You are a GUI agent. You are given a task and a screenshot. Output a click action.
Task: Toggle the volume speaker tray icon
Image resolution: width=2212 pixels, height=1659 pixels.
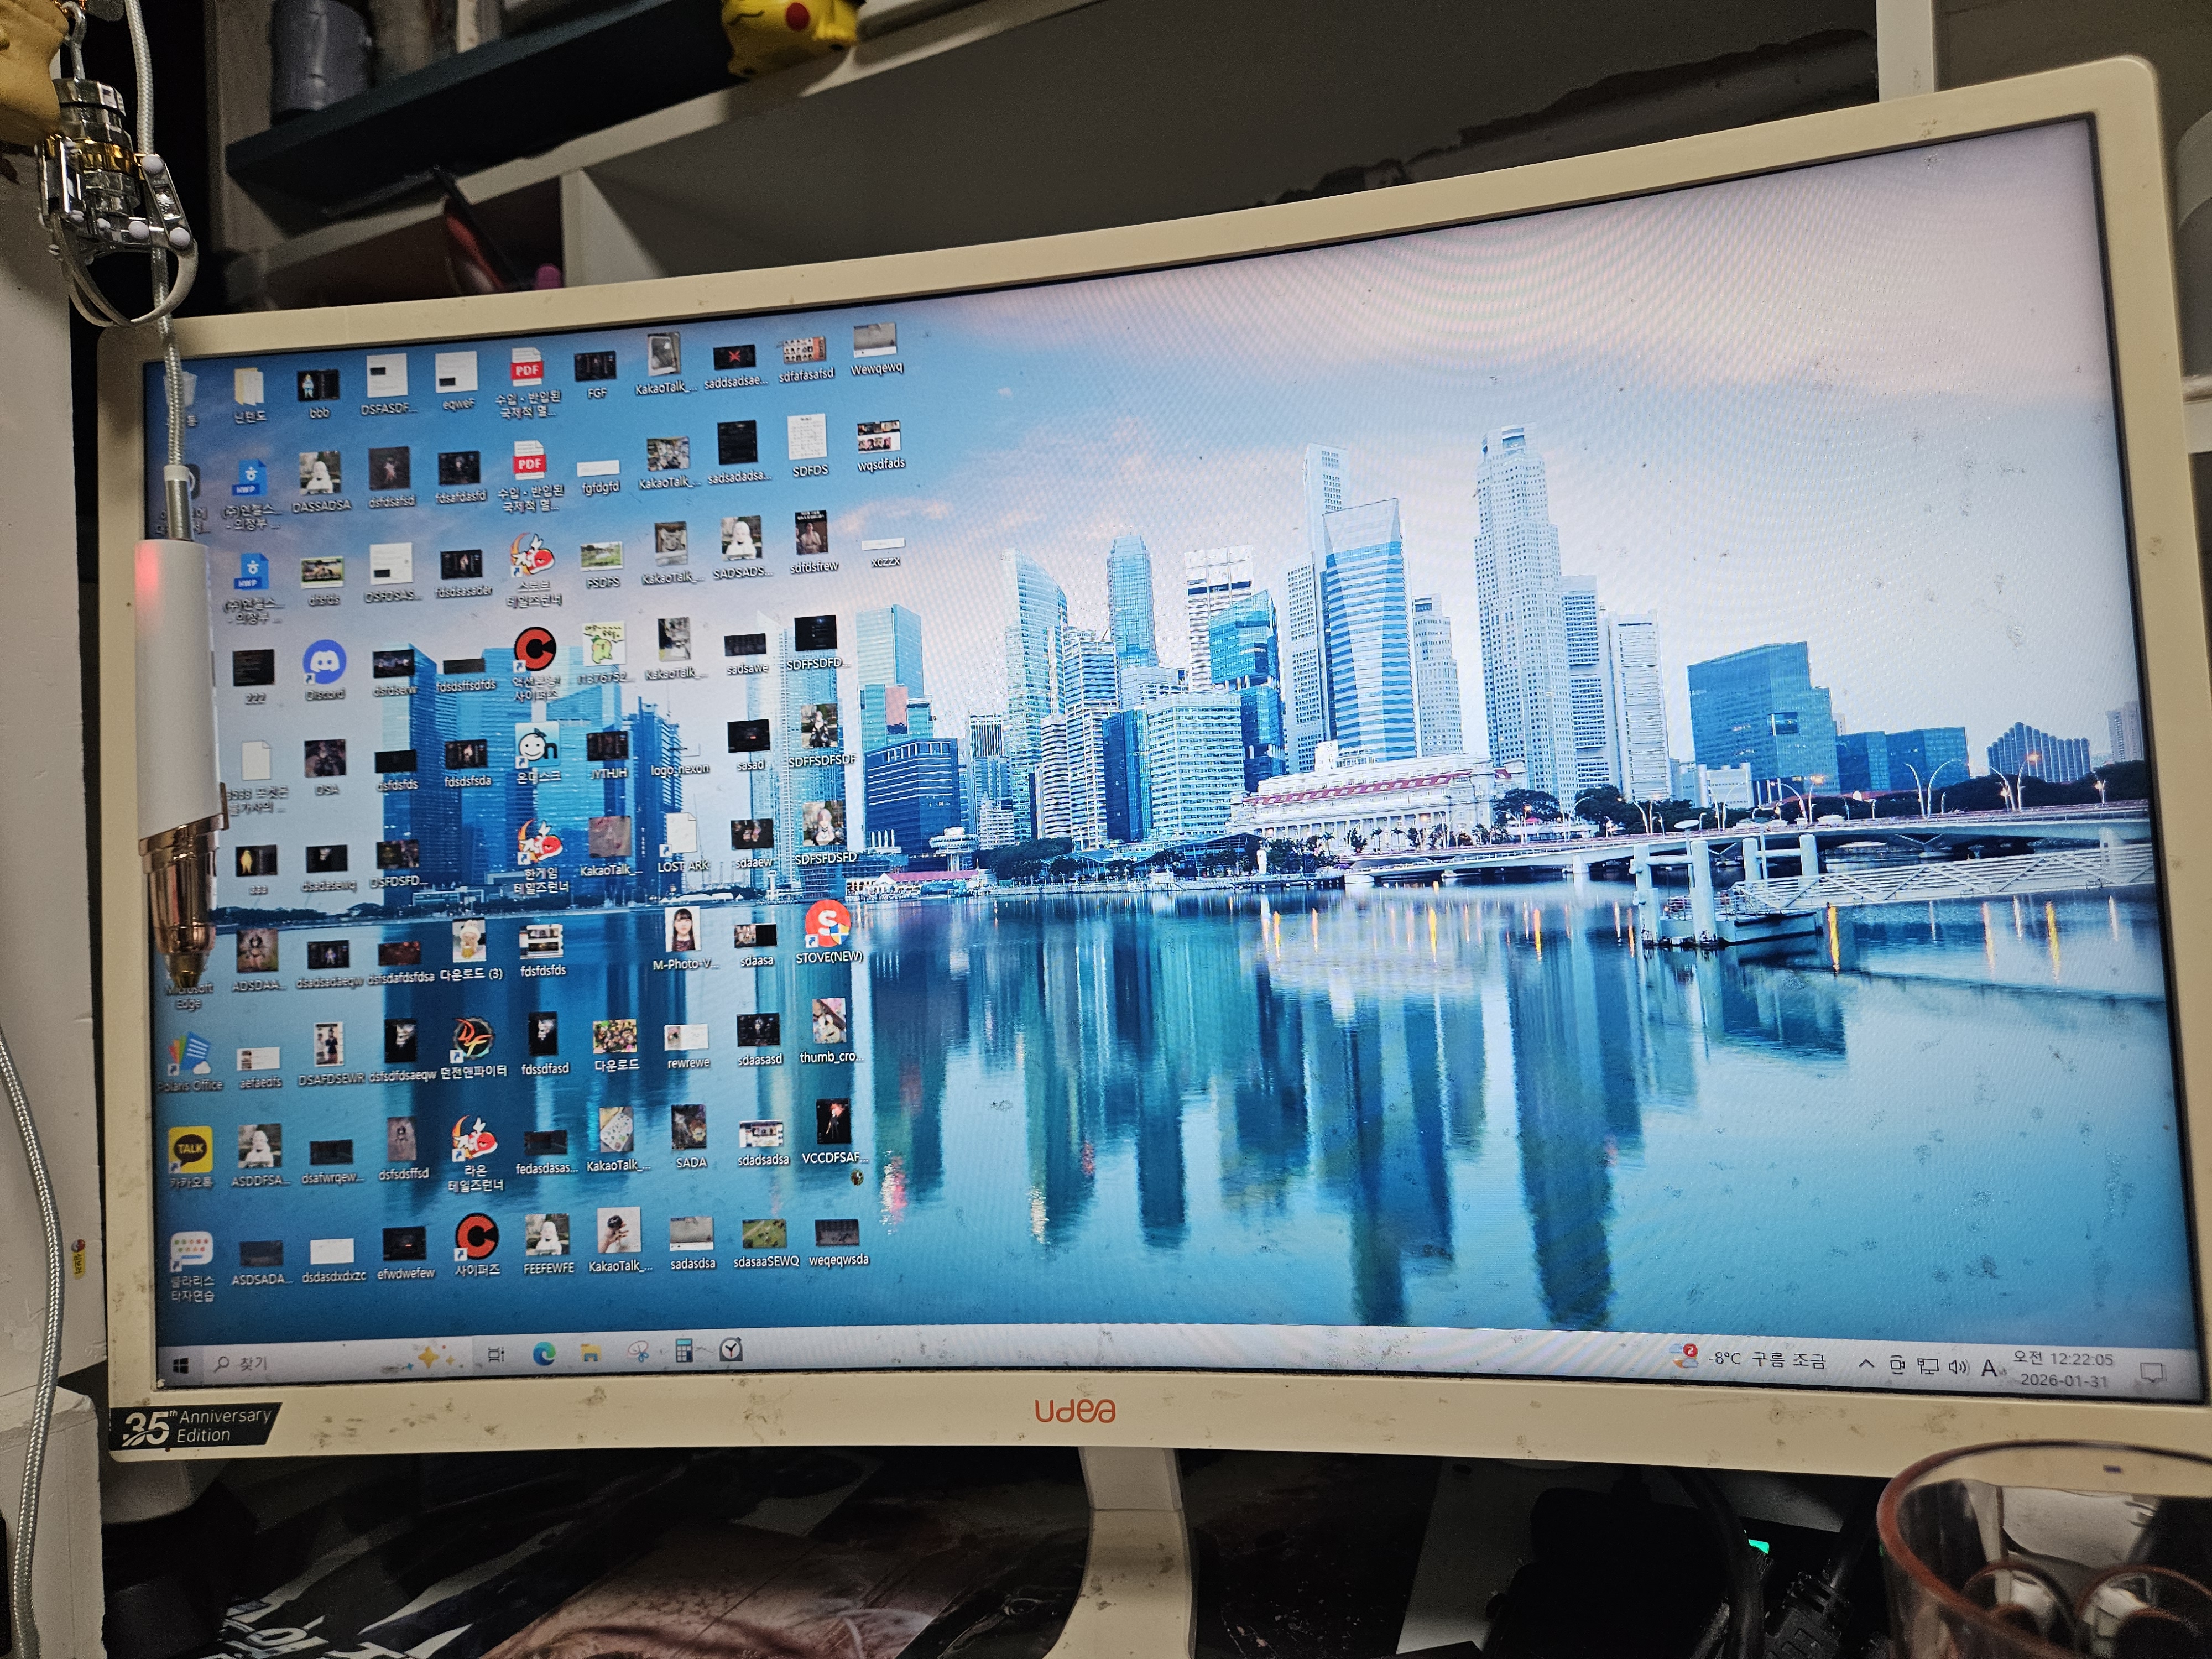click(x=1958, y=1367)
